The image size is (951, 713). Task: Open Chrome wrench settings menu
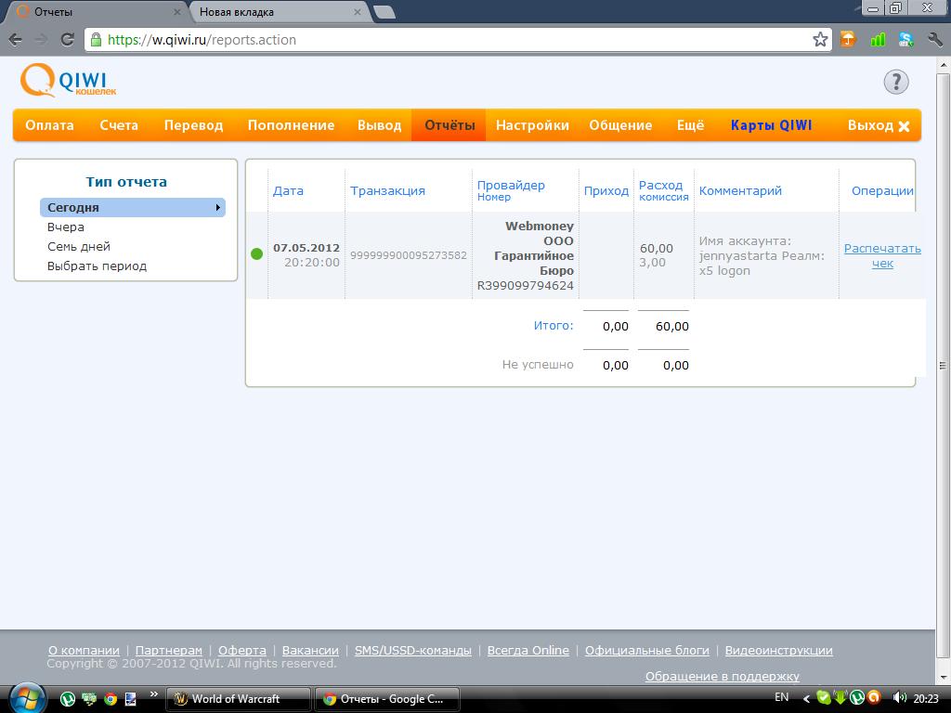(x=931, y=40)
